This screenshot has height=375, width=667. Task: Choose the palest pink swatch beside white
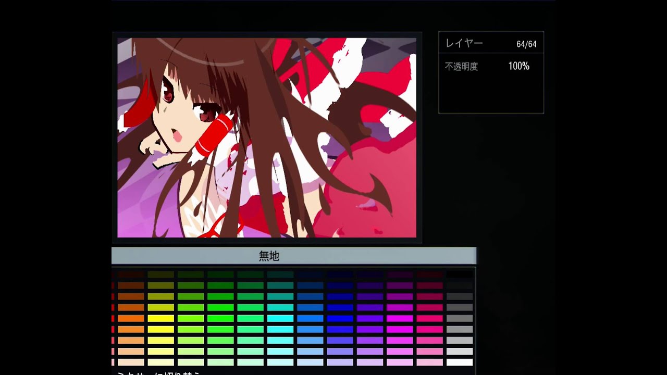[x=430, y=362]
